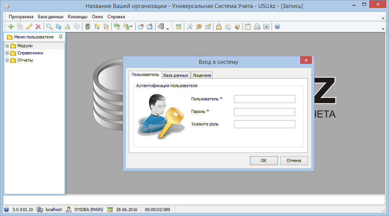
Task: Click the Пользователь input field
Action: [264, 99]
